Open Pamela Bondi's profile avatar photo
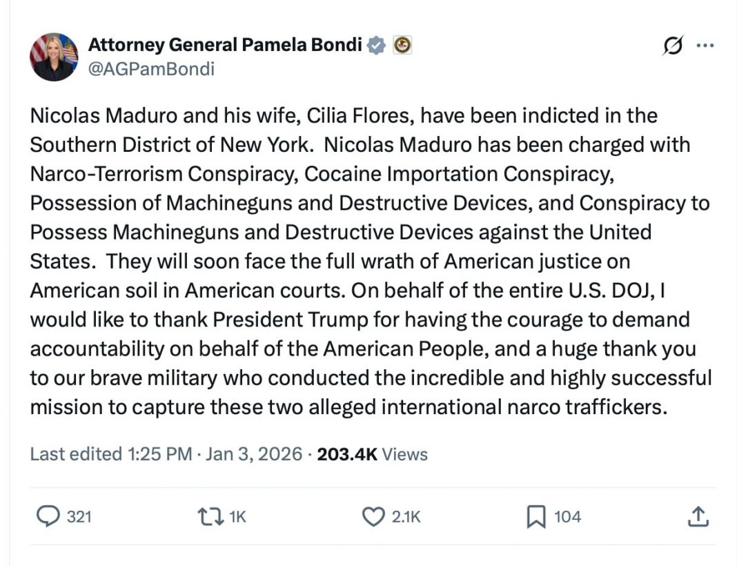This screenshot has width=737, height=566. (54, 57)
